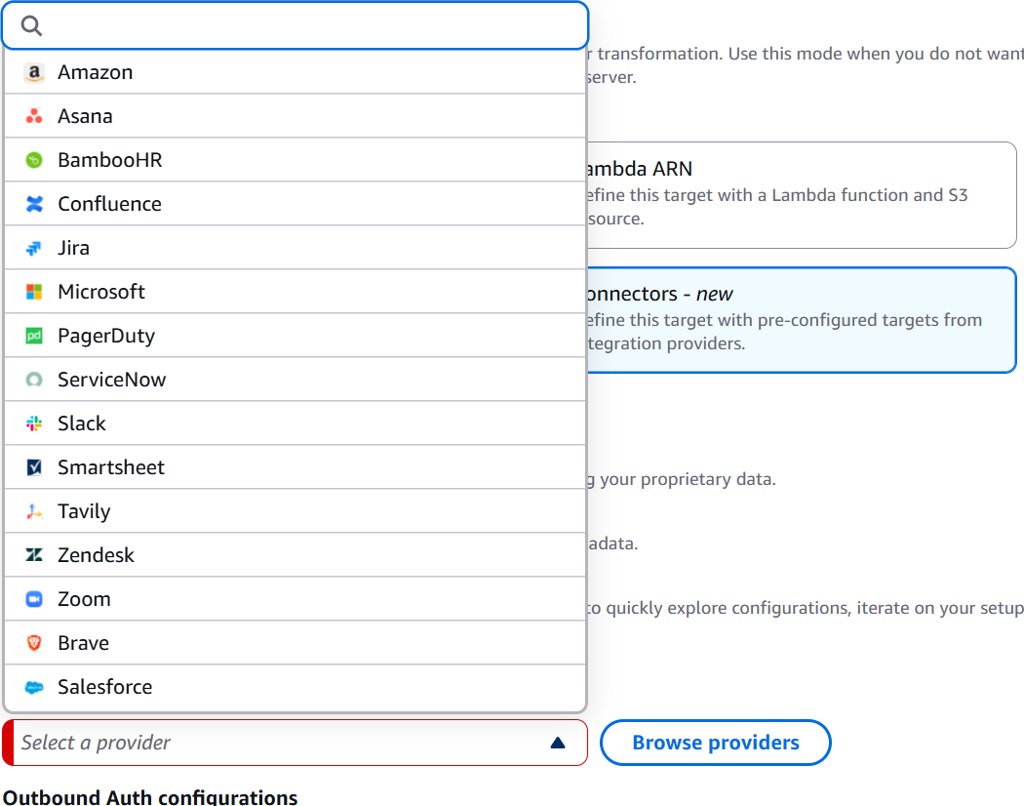Select Smartsheet in the dropdown list
The image size is (1024, 806).
pyautogui.click(x=295, y=467)
